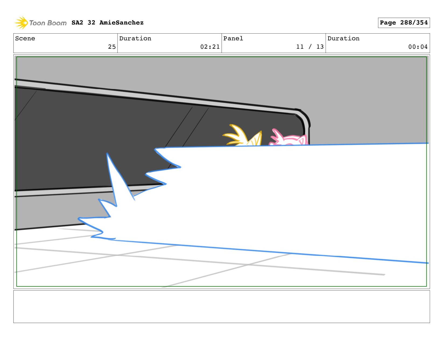Click the pink character sketch
This screenshot has height=343, width=444.
tap(288, 137)
